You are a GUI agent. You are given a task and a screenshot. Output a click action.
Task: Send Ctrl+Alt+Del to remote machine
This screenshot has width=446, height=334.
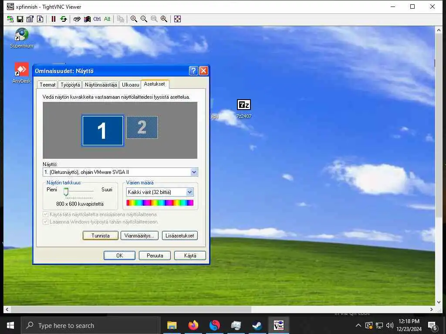point(77,19)
